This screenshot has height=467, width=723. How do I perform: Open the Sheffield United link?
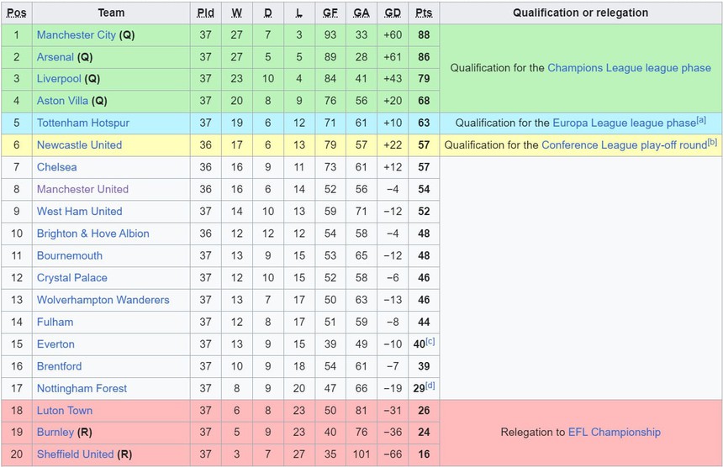(75, 454)
